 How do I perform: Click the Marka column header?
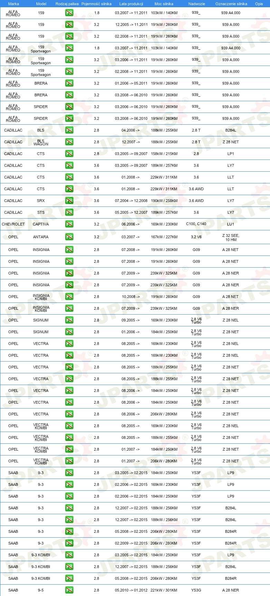point(13,4)
